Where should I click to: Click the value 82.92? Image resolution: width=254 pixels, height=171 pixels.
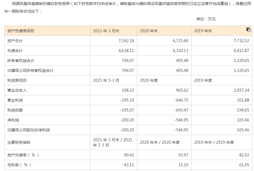click(244, 155)
